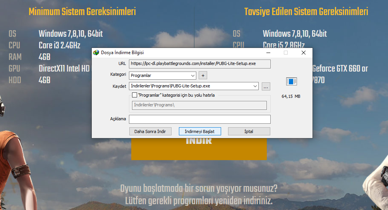Enable remembering path for "Programlar" category checkbox
Screen dimensions: 388x210
[x=135, y=95]
